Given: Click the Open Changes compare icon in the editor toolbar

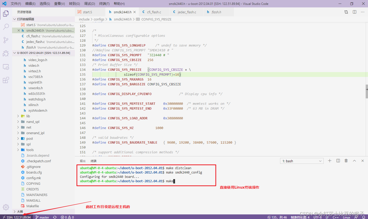Looking at the screenshot, I should point(346,12).
